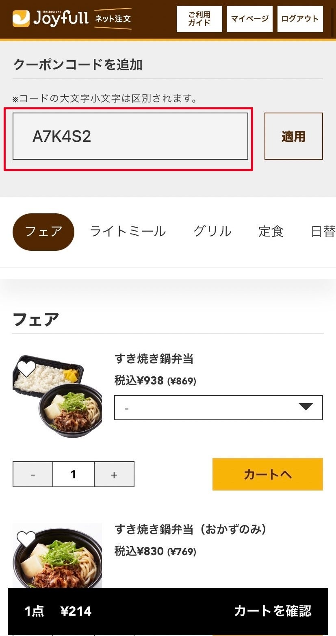Open the ご利用ガイド page

[199, 19]
